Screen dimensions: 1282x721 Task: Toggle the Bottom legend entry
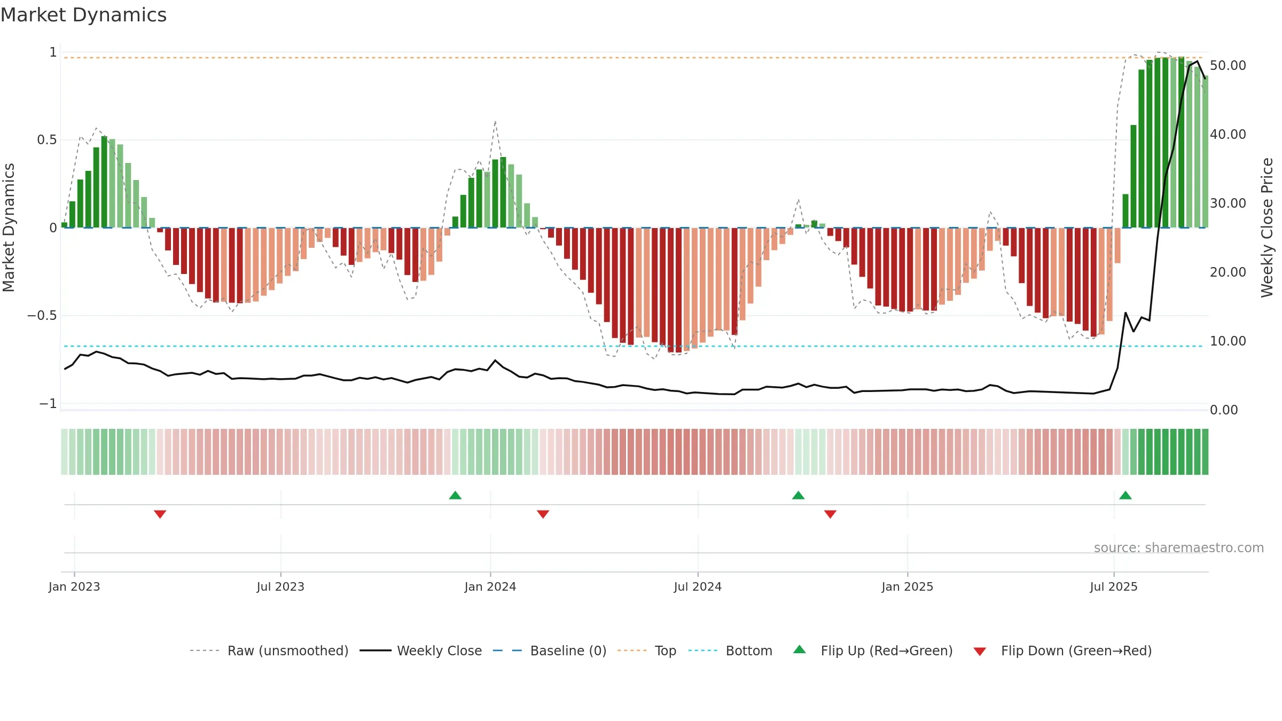(730, 651)
